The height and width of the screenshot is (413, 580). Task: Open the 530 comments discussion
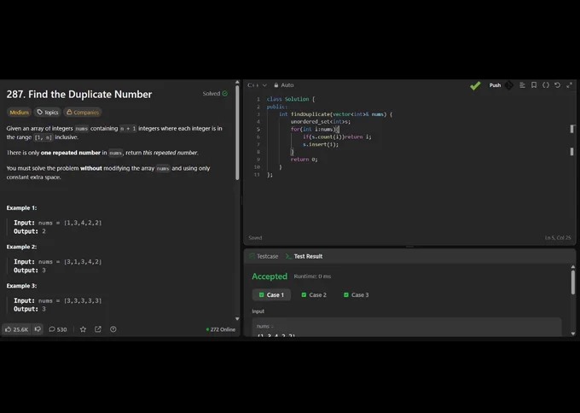[58, 329]
